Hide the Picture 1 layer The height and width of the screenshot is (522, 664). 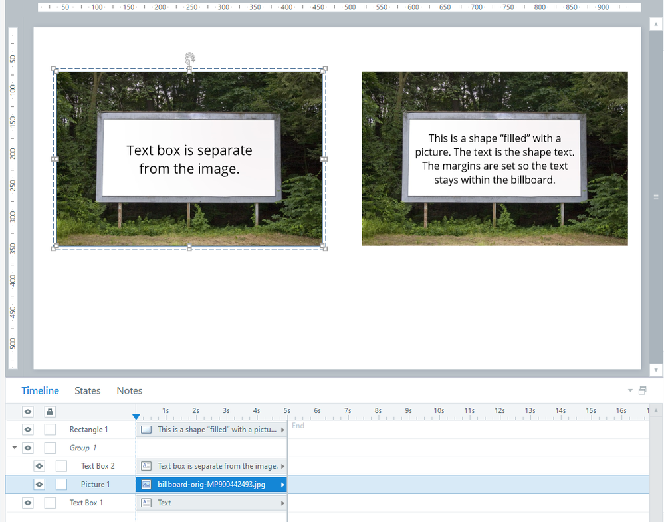tap(39, 485)
